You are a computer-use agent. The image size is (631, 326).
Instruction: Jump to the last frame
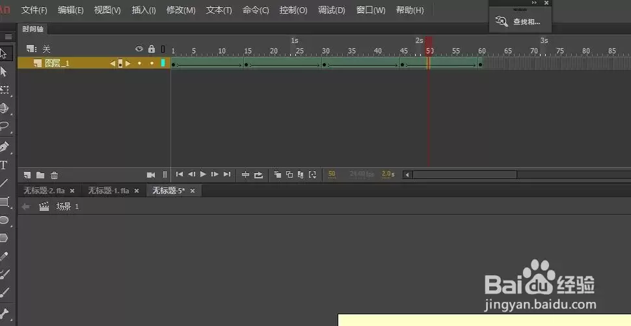click(227, 174)
